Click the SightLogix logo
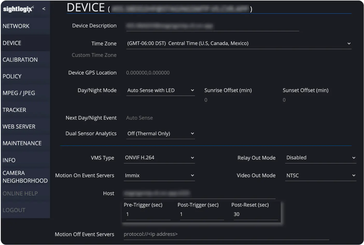The image size is (364, 245). tap(18, 9)
